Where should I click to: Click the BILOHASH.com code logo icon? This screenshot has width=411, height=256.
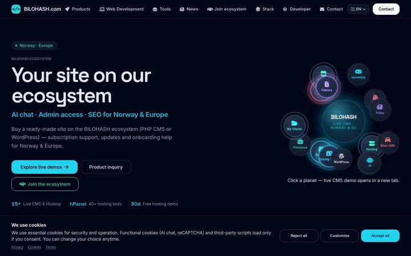pos(16,9)
